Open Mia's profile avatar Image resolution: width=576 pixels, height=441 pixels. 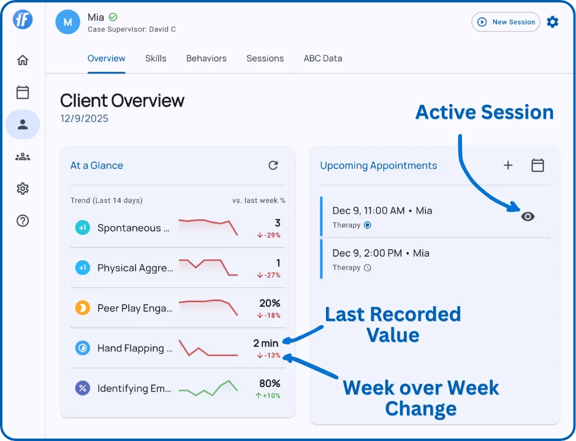tap(67, 21)
